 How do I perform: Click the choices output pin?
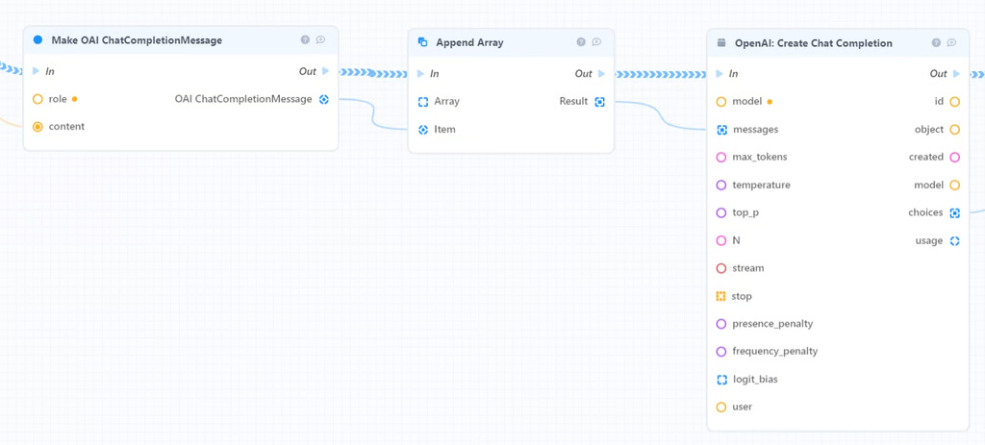coord(955,212)
